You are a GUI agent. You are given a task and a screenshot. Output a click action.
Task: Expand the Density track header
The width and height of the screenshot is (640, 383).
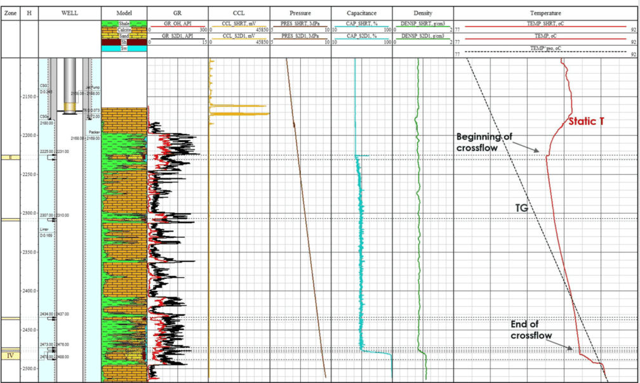422,13
